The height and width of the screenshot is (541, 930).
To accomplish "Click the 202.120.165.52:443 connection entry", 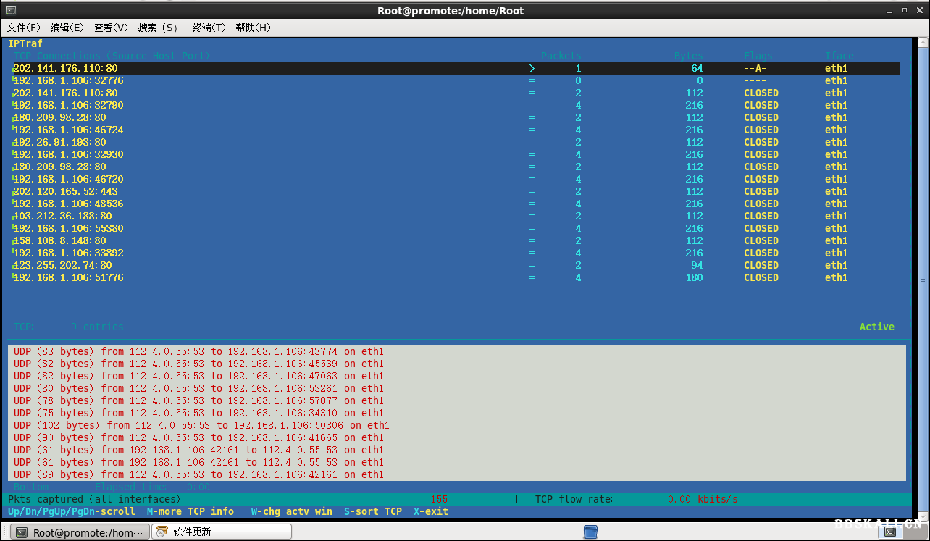I will tap(65, 191).
